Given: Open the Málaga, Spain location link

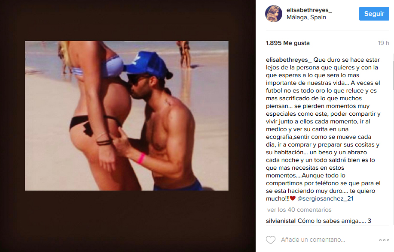Looking at the screenshot, I should click(x=306, y=17).
